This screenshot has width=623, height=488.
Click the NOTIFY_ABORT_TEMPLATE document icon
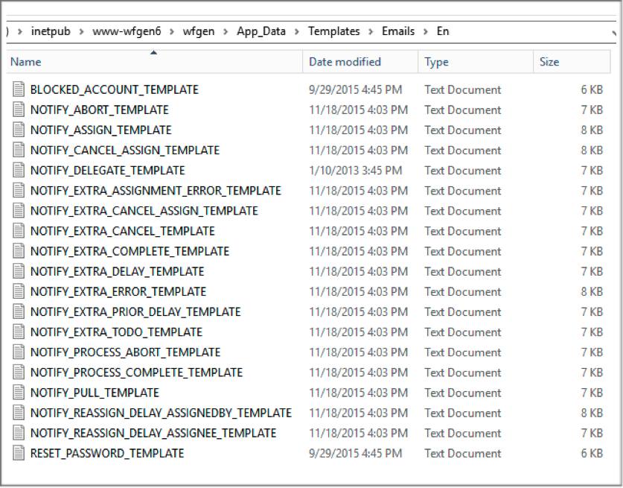point(19,110)
